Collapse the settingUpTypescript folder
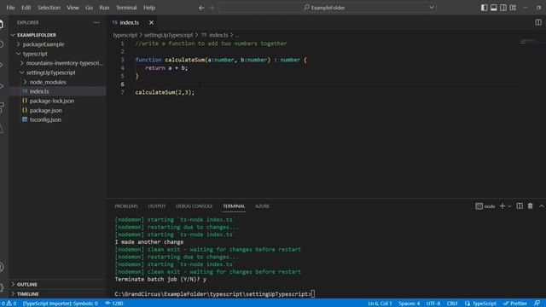Viewport: 546px width, 307px height. (50, 72)
